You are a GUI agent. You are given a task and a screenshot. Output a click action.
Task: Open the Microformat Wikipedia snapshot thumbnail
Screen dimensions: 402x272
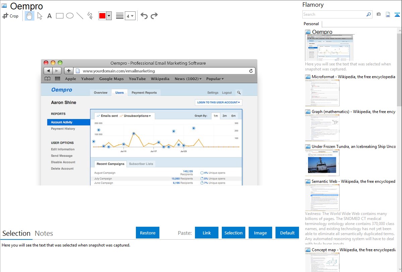tap(322, 93)
